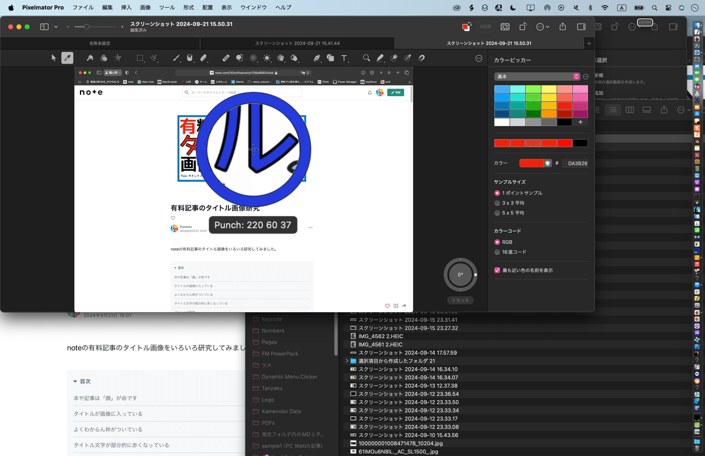The image size is (705, 456).
Task: Select Dynamic Menu Clicker folder in Finder
Action: (289, 376)
